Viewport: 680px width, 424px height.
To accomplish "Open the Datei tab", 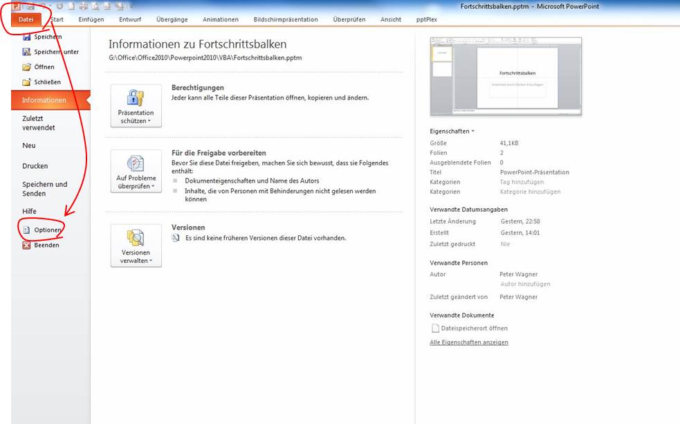I will point(26,19).
